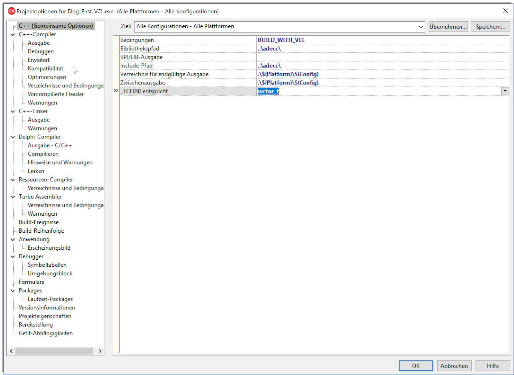Screen dimensions: 514x375
Task: Select Kompatibilität tree item
Action: click(46, 68)
